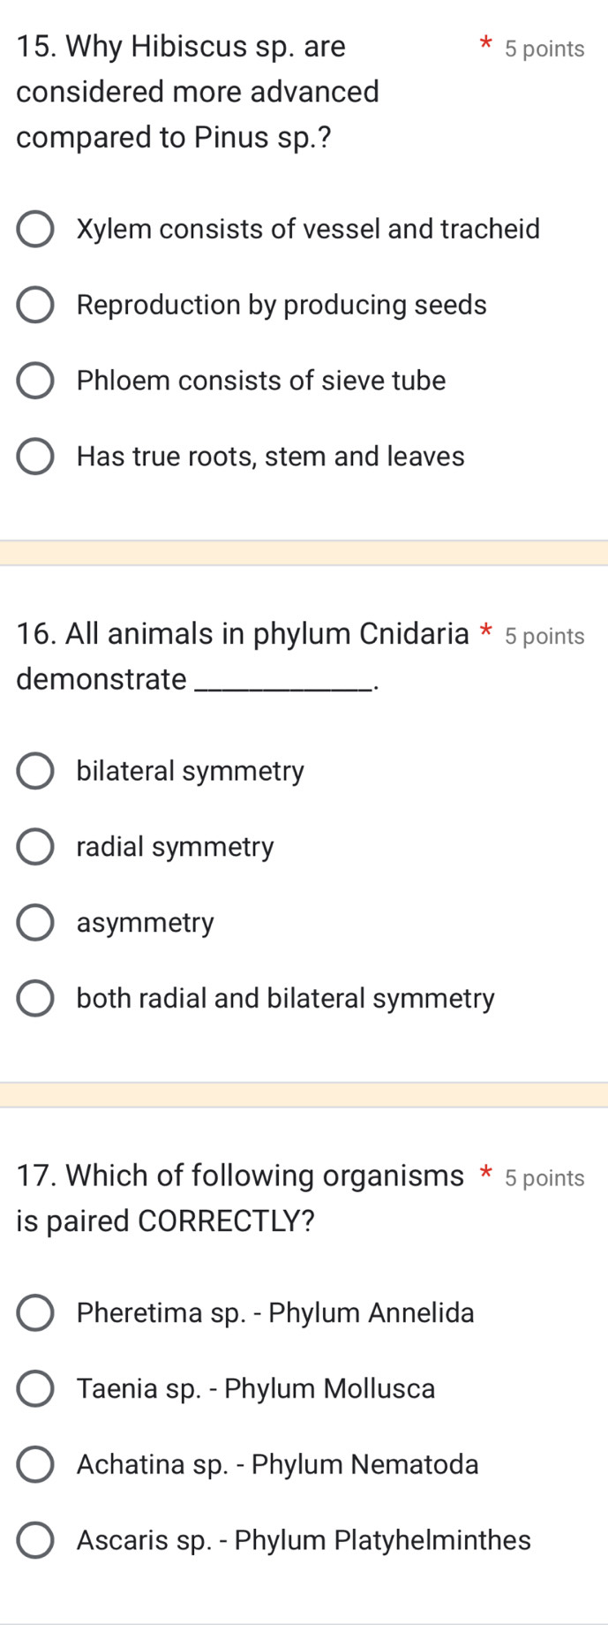Pick 'Achatina sp. - Phylum Nematoda' answer
The height and width of the screenshot is (1625, 608).
(35, 1466)
